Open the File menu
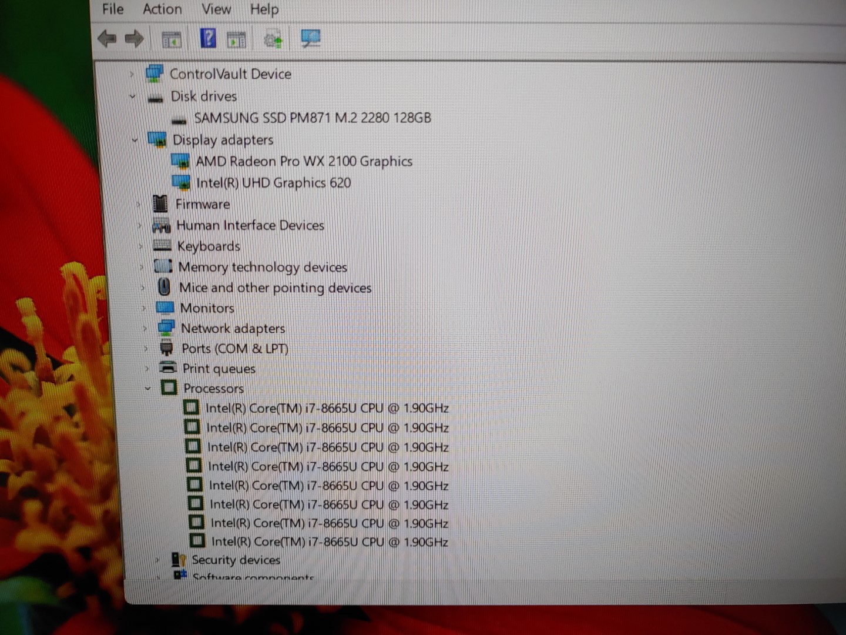The width and height of the screenshot is (846, 635). pos(113,9)
